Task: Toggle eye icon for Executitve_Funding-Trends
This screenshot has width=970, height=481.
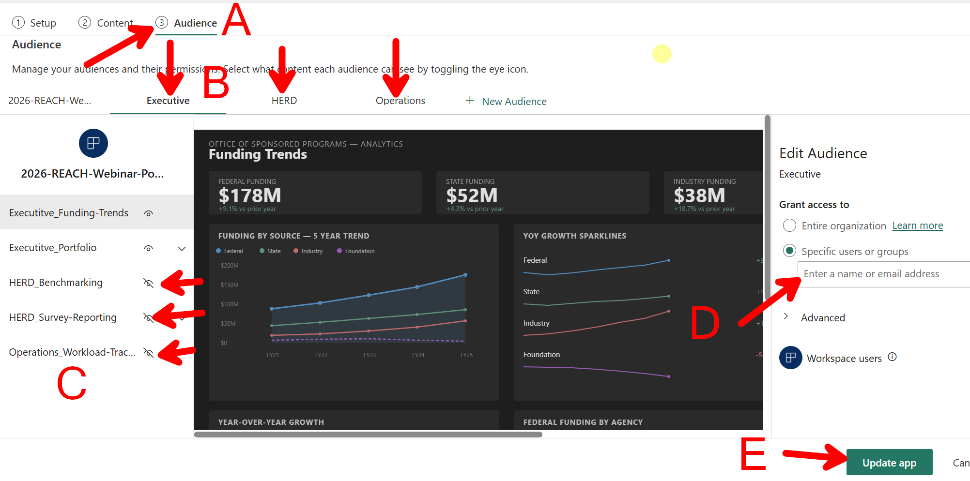Action: tap(149, 213)
